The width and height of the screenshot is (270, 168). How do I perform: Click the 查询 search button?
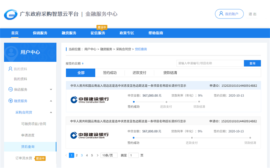coord(252,63)
